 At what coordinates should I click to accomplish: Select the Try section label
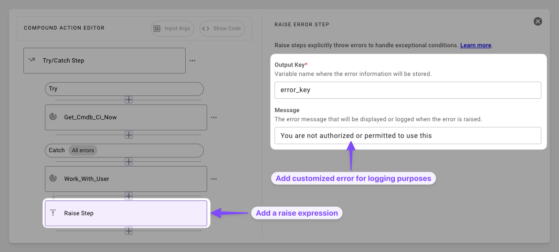pyautogui.click(x=124, y=89)
